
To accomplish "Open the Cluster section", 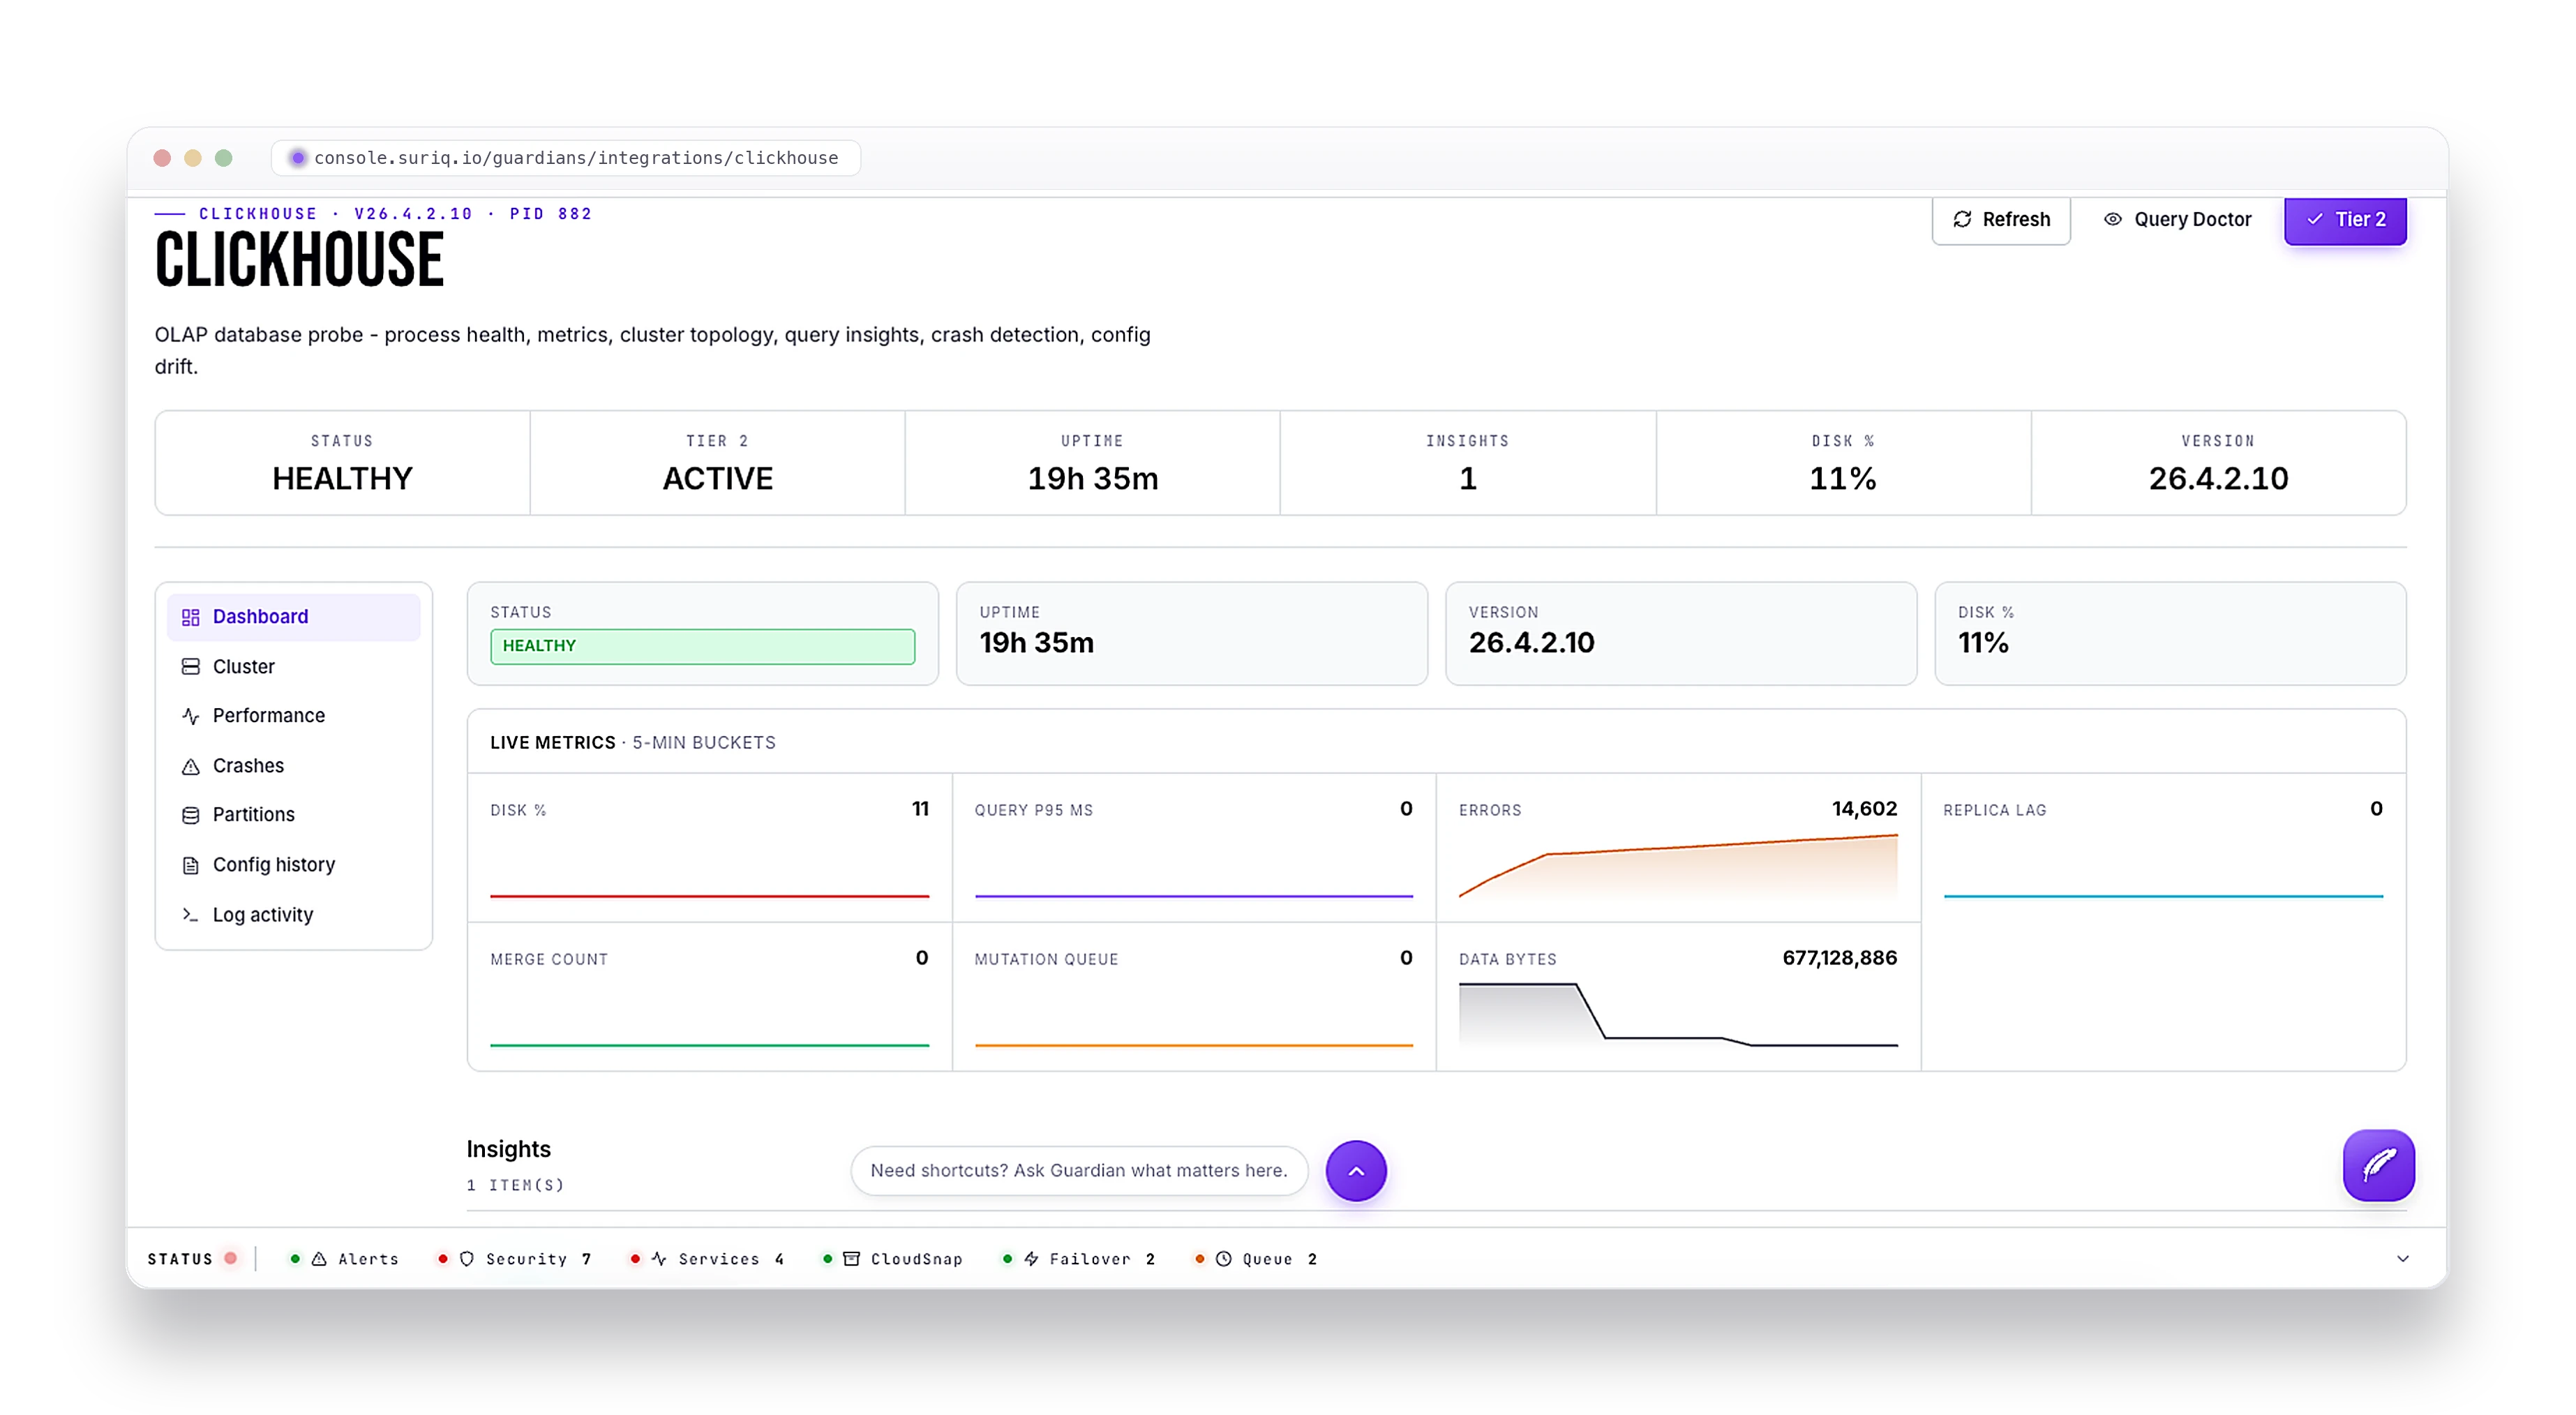I will tap(293, 667).
